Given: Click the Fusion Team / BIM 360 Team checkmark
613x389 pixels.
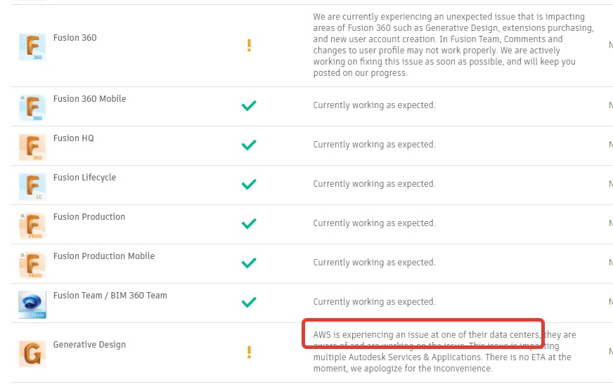Looking at the screenshot, I should 249,302.
